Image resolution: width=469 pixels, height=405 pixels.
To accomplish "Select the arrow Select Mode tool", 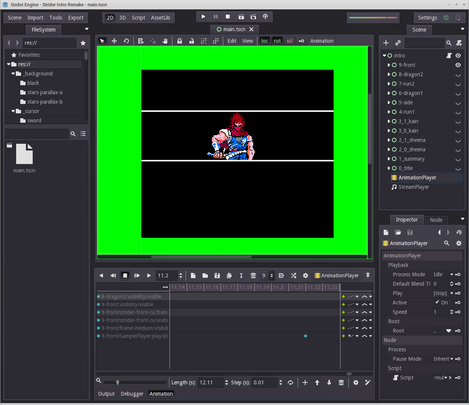I will 102,41.
